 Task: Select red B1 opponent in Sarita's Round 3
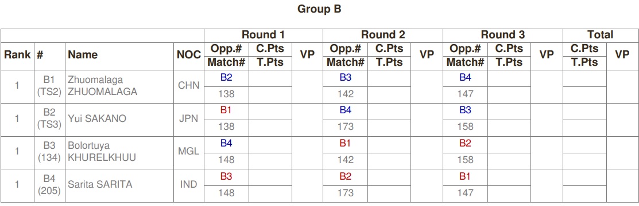[x=465, y=176]
